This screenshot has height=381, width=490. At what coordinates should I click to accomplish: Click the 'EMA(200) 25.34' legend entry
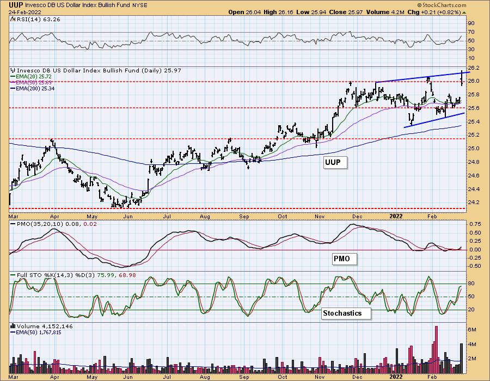(35, 89)
